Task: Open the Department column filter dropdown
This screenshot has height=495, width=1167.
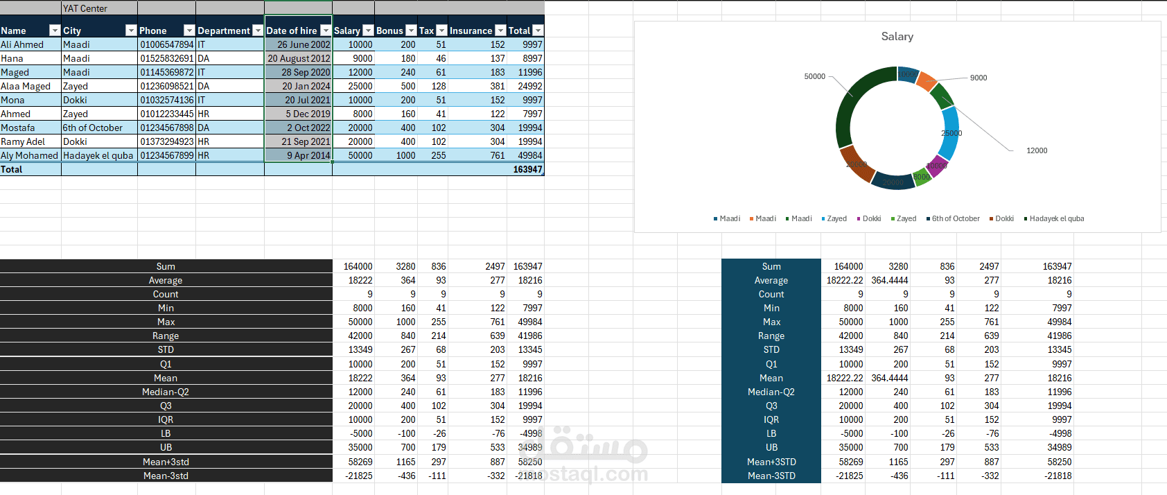Action: coord(258,31)
